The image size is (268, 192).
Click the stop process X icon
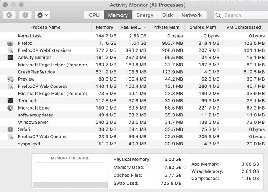coord(9,15)
